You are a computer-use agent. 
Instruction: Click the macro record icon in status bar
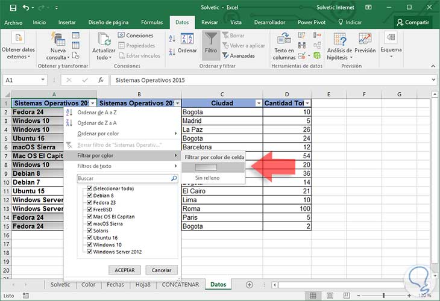pos(26,296)
